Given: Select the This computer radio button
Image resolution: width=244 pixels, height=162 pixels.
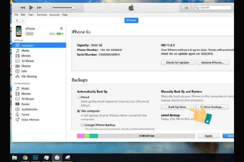Looking at the screenshot, I should [79, 111].
